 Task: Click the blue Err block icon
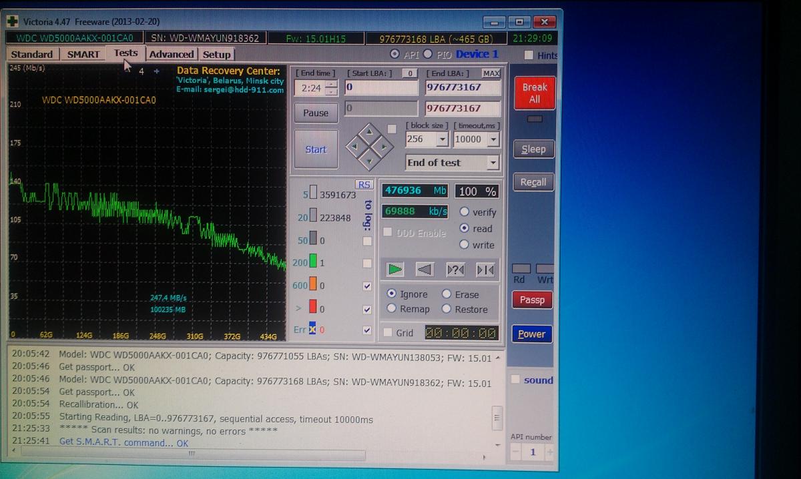(312, 329)
